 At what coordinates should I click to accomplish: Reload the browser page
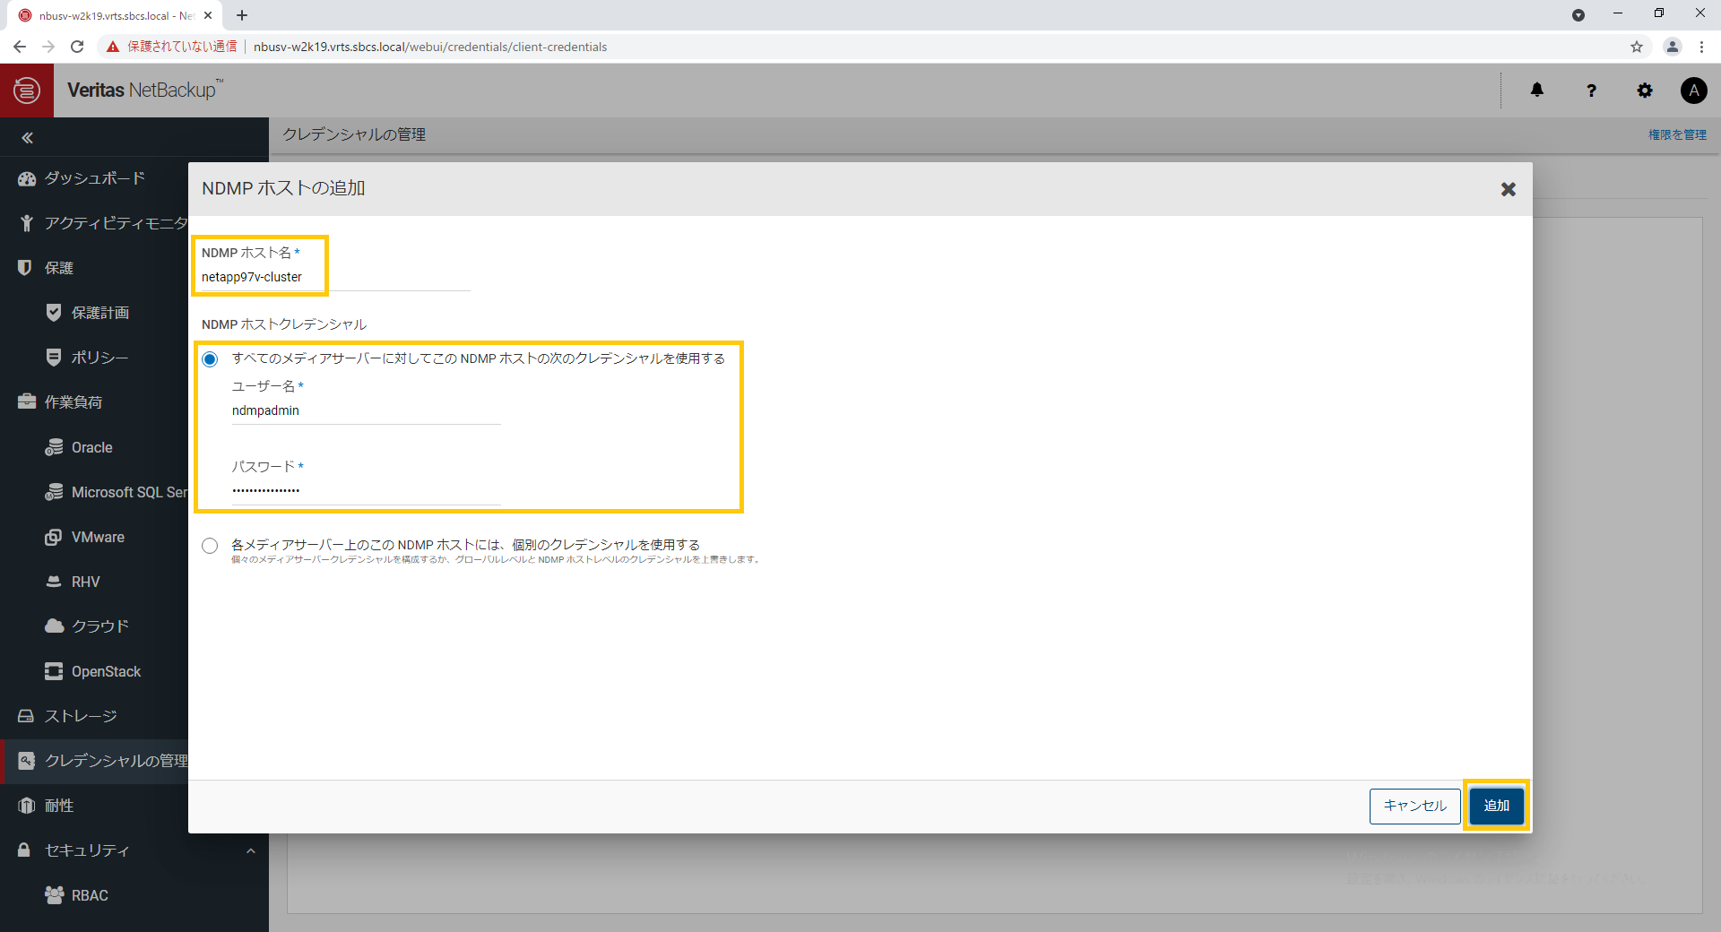pyautogui.click(x=77, y=47)
